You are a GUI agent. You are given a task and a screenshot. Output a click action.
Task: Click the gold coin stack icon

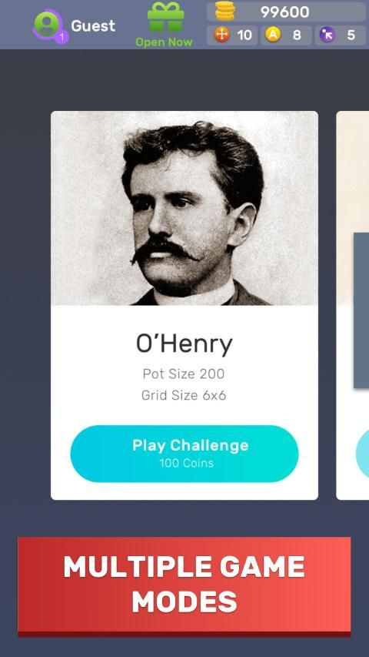tap(225, 12)
